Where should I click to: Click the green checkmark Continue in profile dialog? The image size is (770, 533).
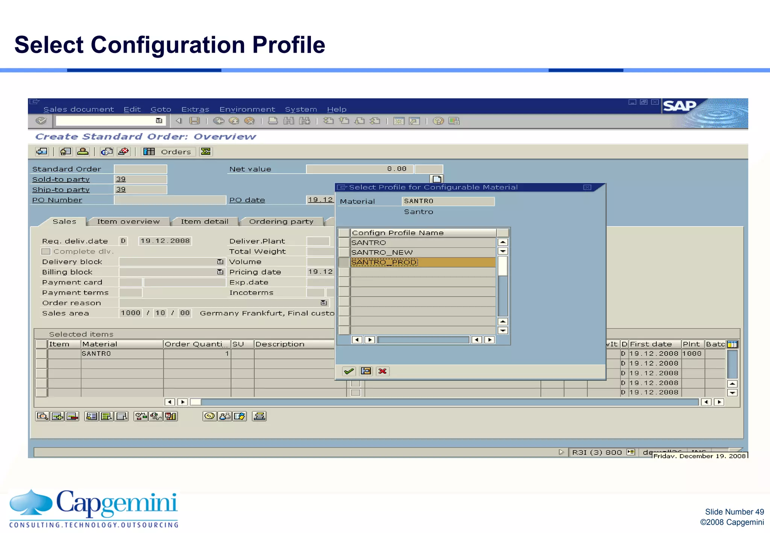point(349,371)
